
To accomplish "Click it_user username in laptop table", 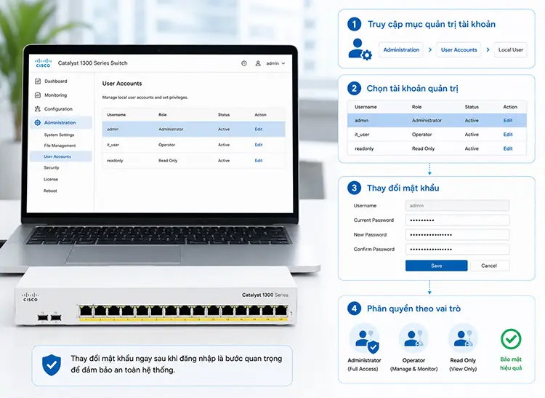I will point(113,145).
